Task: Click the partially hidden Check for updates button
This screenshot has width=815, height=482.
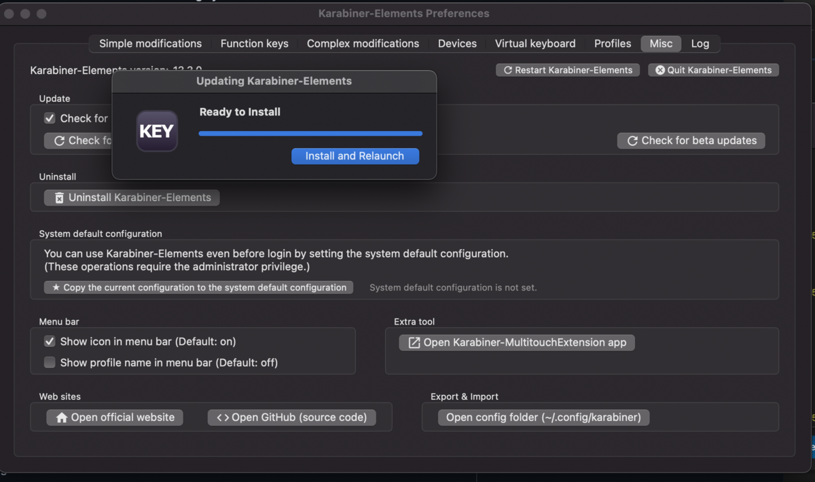Action: click(x=78, y=141)
